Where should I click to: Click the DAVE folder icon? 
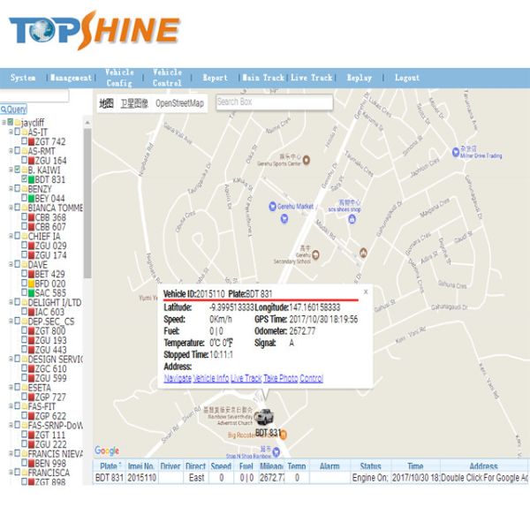point(25,264)
